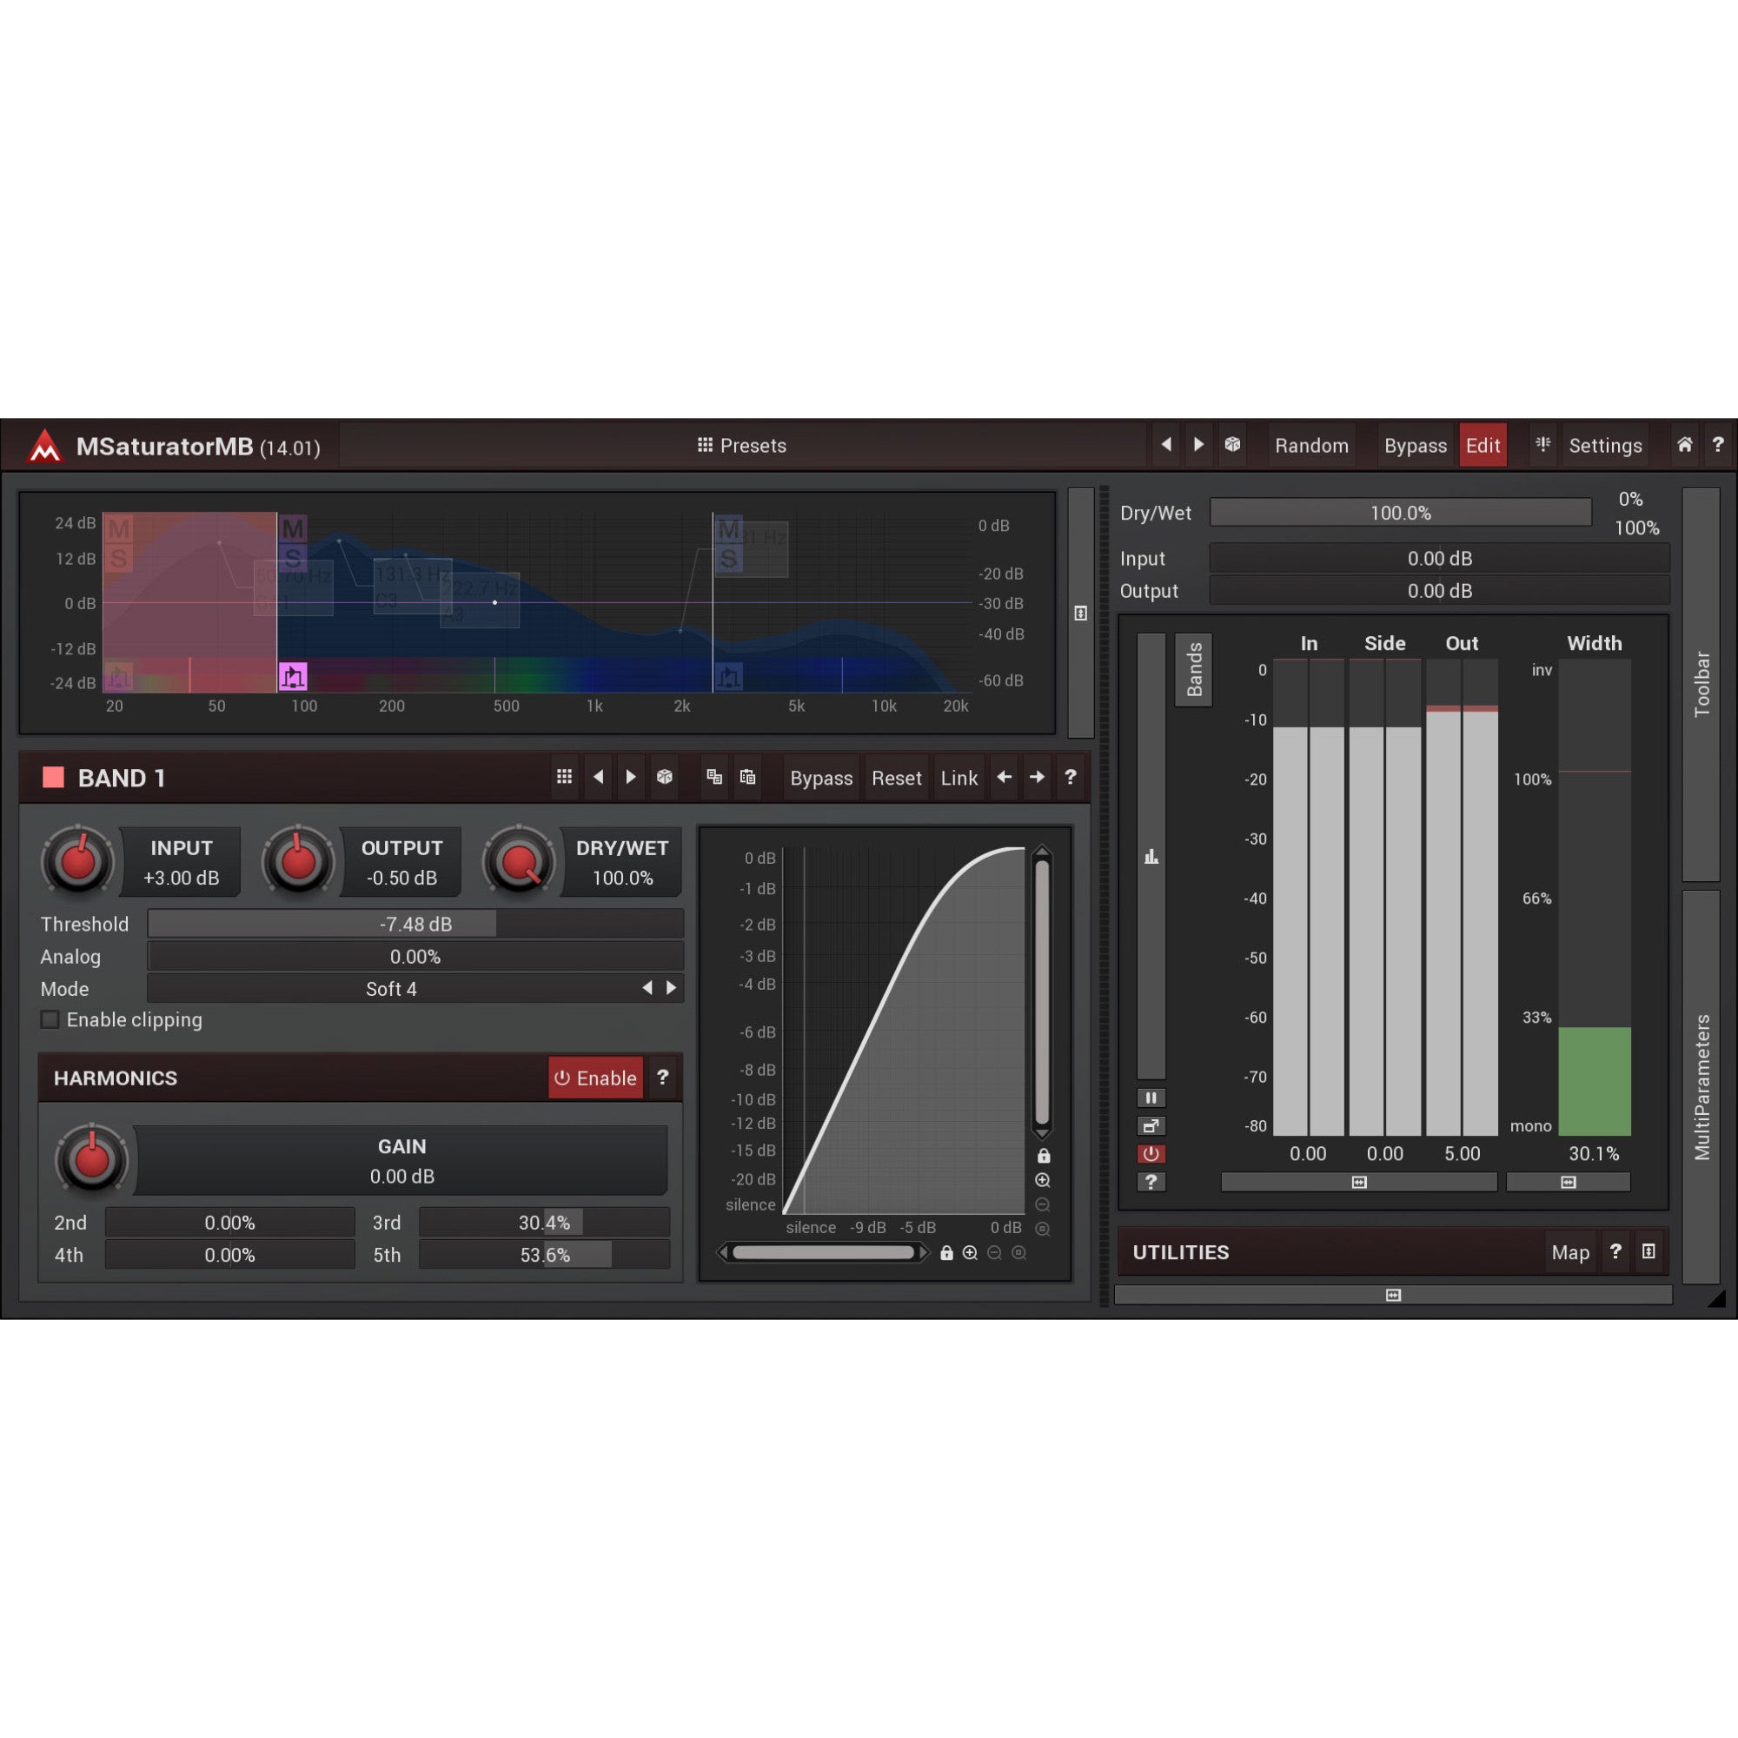Bypass Band 1
This screenshot has width=1738, height=1738.
tap(821, 778)
